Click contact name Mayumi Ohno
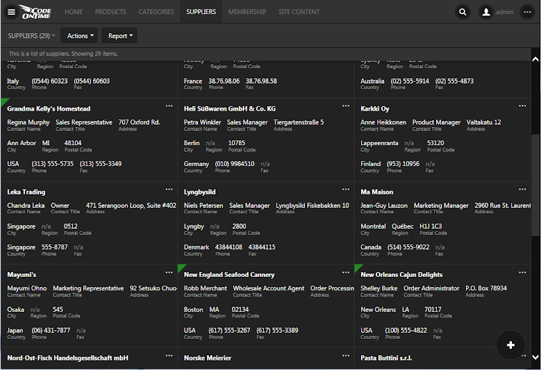Image resolution: width=541 pixels, height=370 pixels. point(27,288)
